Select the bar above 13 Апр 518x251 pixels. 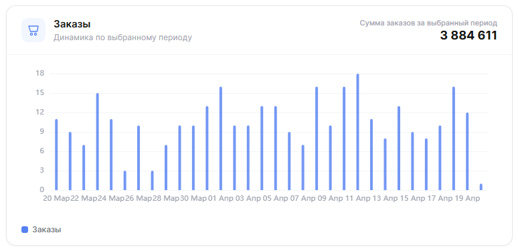tap(385, 165)
